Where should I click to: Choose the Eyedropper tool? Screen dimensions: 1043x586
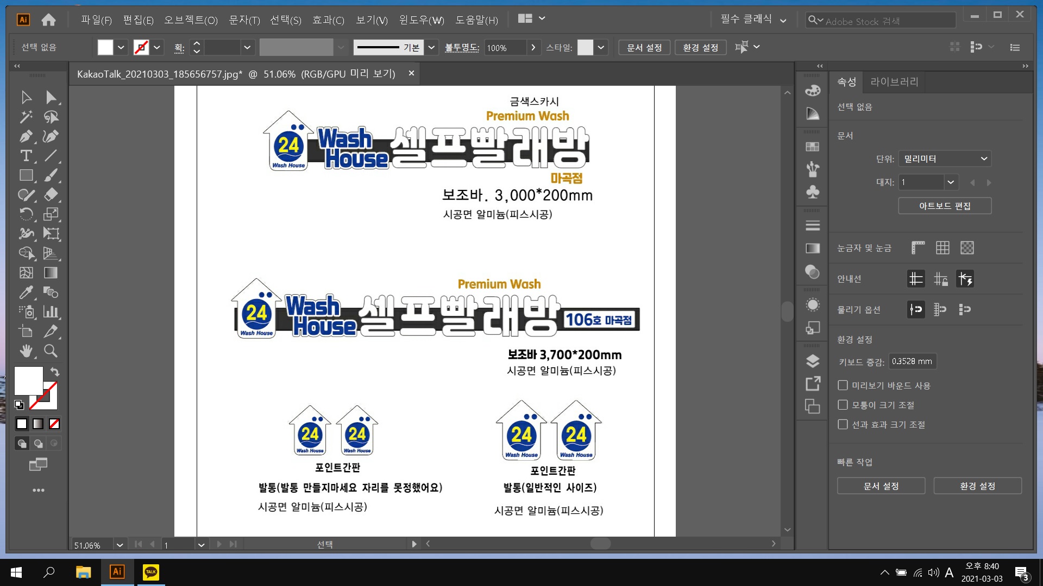26,292
